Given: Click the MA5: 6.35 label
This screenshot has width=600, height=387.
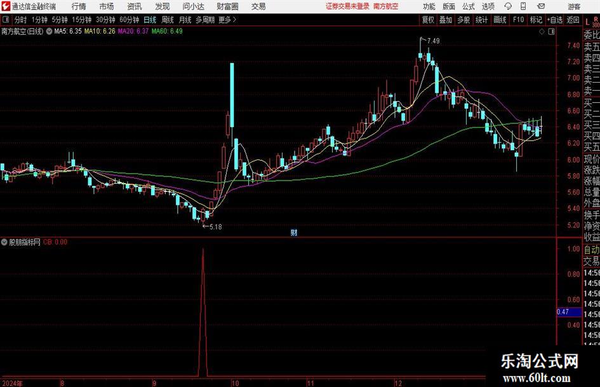Looking at the screenshot, I should (68, 31).
